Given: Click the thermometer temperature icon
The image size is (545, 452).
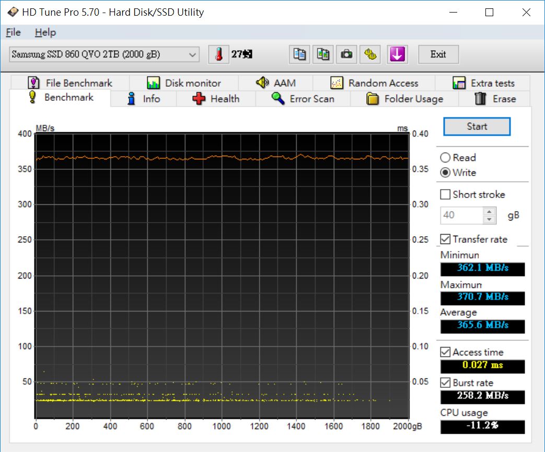Looking at the screenshot, I should pos(219,54).
